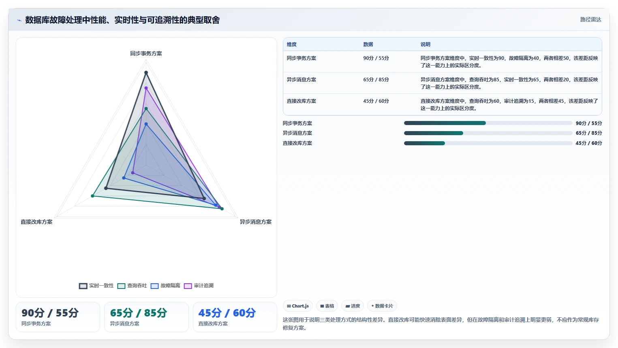Click the 直接改库方案 progress list label
Viewport: 618px width, 348px height.
(297, 143)
